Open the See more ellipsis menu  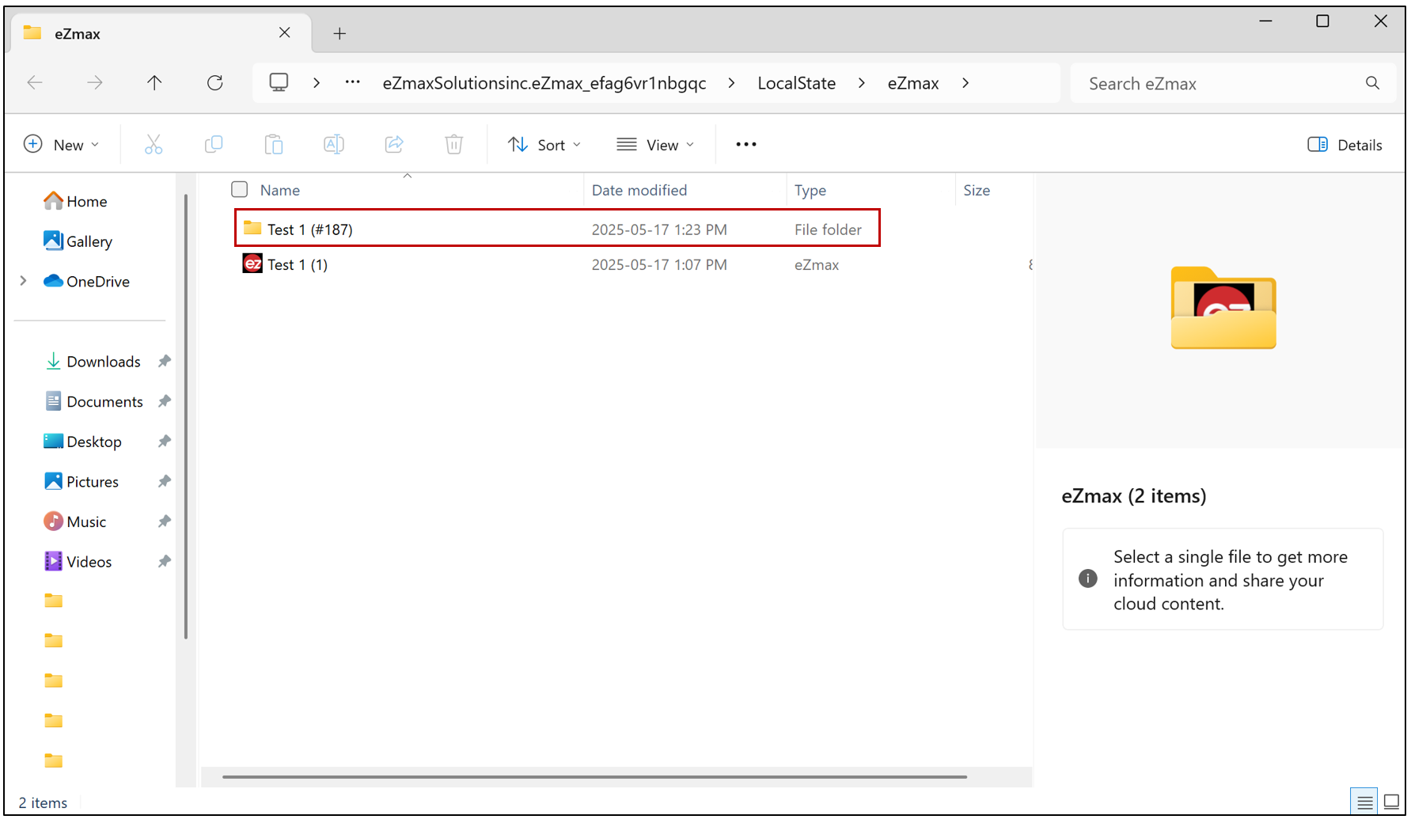pos(746,145)
